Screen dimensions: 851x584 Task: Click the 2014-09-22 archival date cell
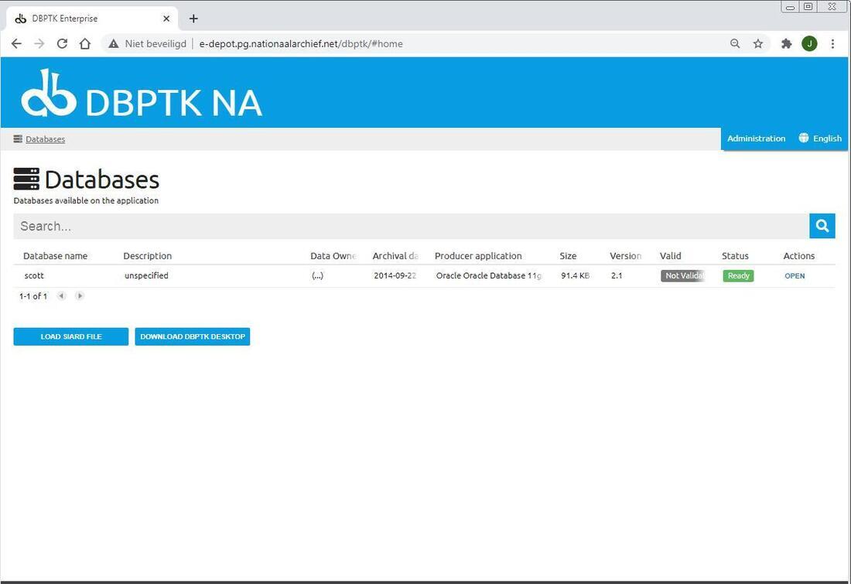pos(395,275)
